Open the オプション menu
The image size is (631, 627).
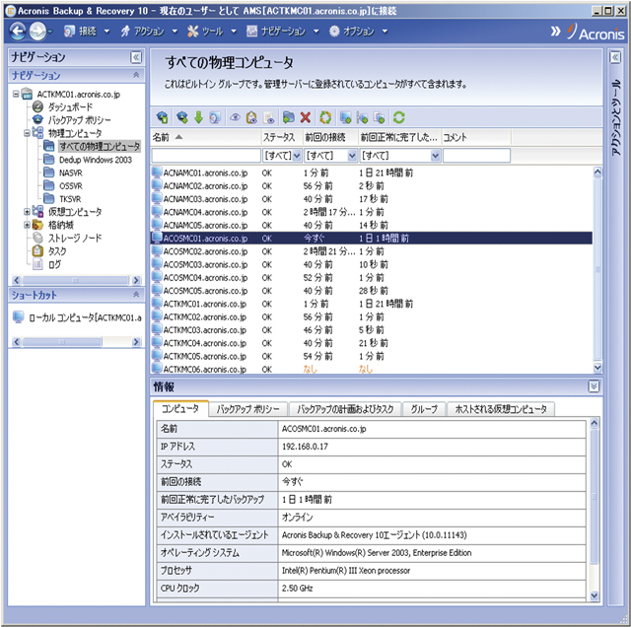tap(359, 32)
